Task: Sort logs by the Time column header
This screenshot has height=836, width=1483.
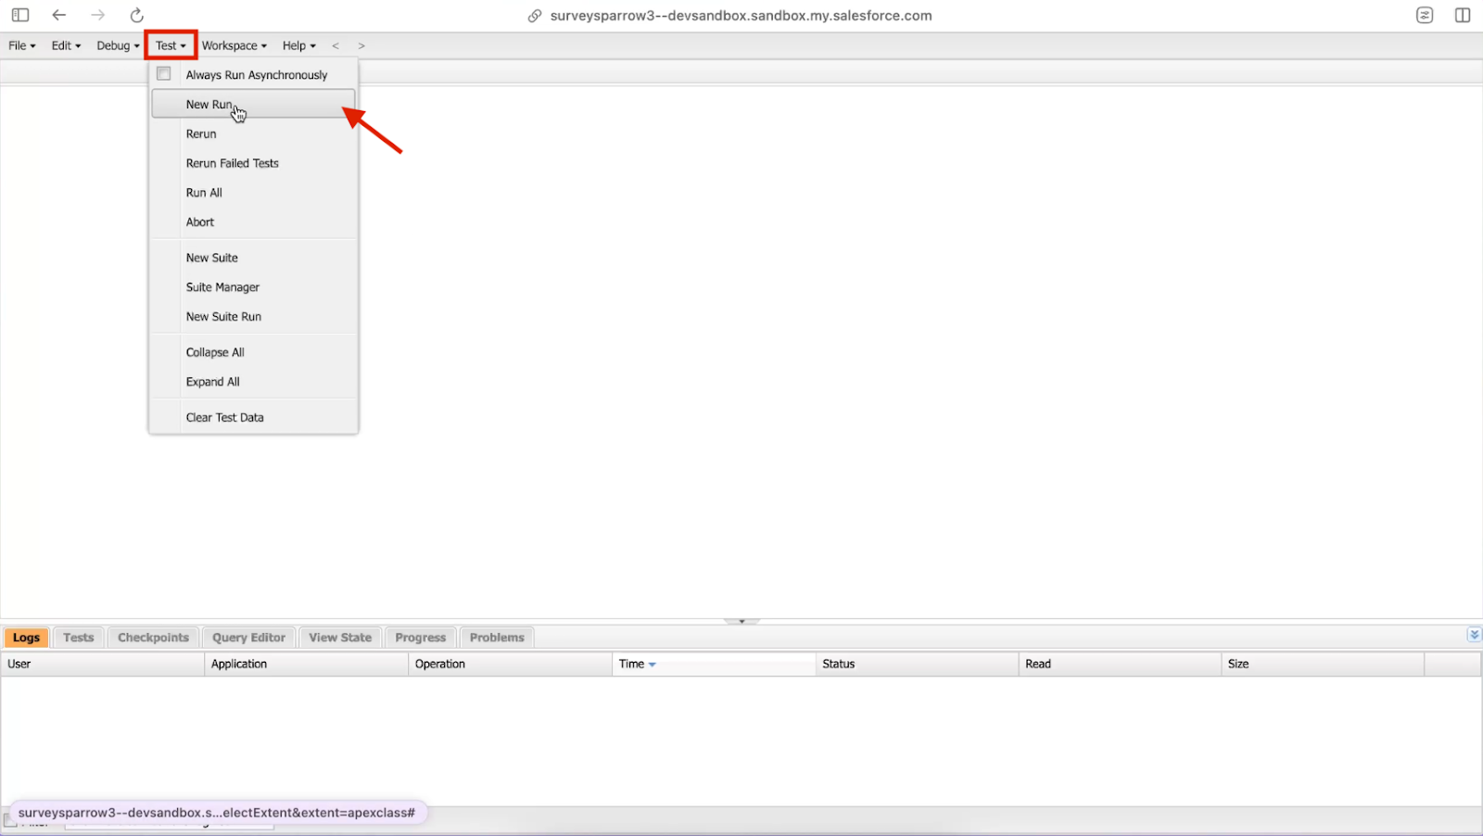Action: (632, 665)
